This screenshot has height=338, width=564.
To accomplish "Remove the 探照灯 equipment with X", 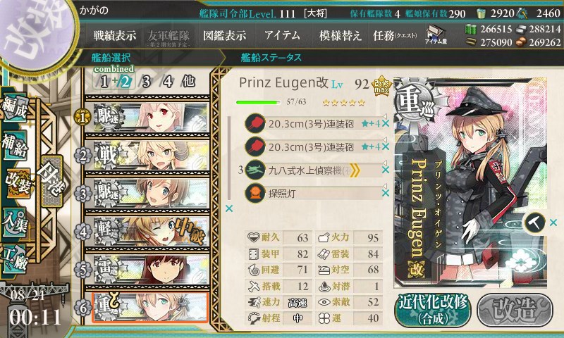I will 386,193.
